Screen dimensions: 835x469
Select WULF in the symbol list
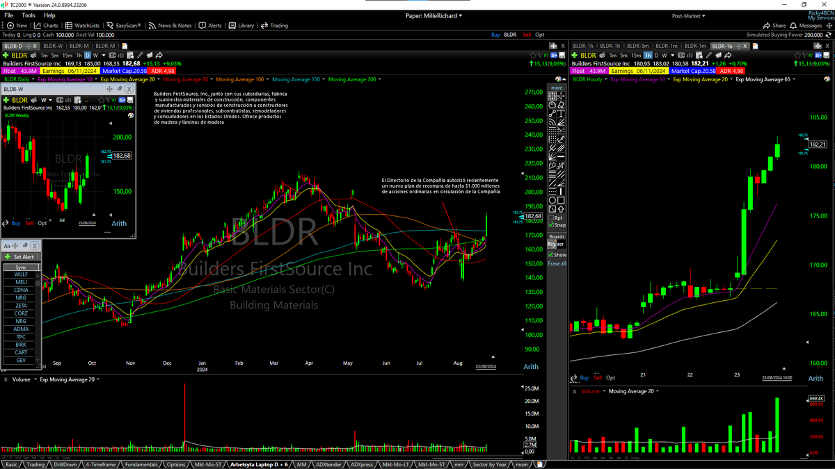21,274
